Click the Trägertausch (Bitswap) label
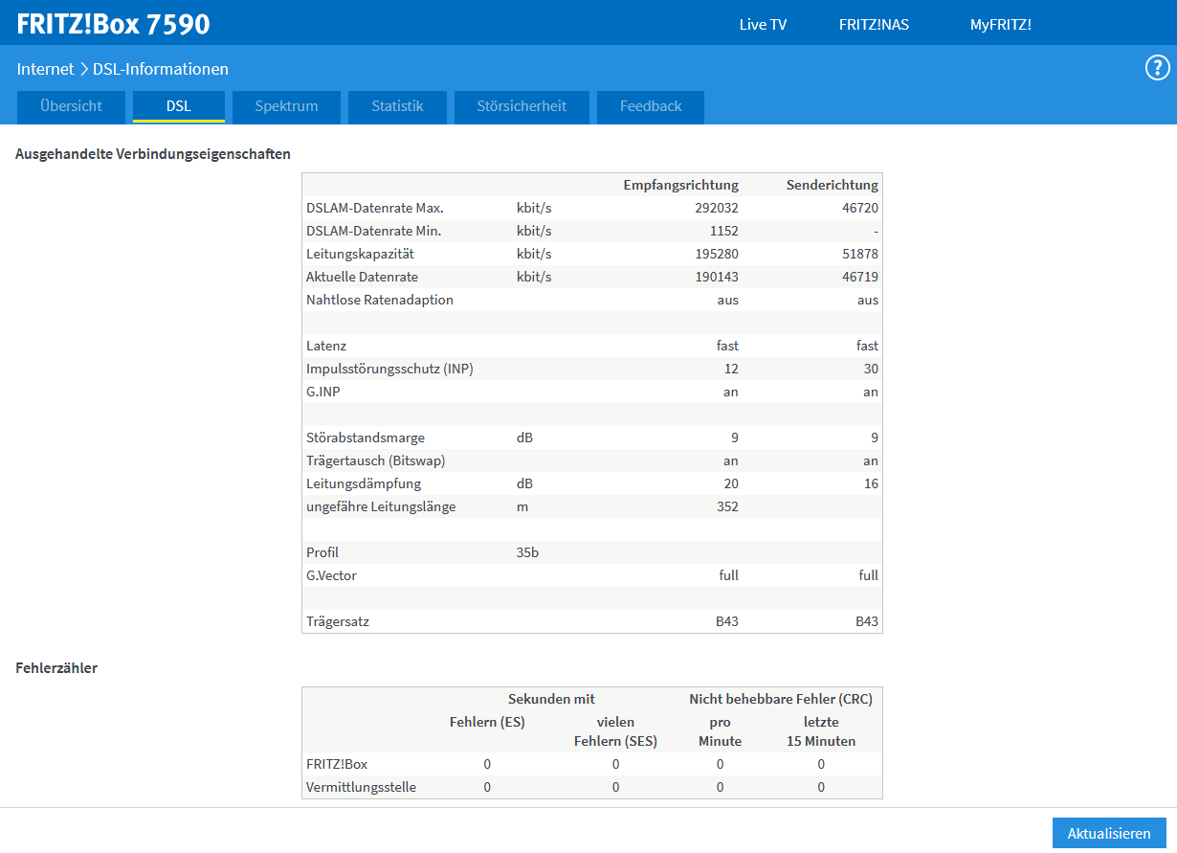Viewport: 1177px width, 853px height. pyautogui.click(x=376, y=460)
